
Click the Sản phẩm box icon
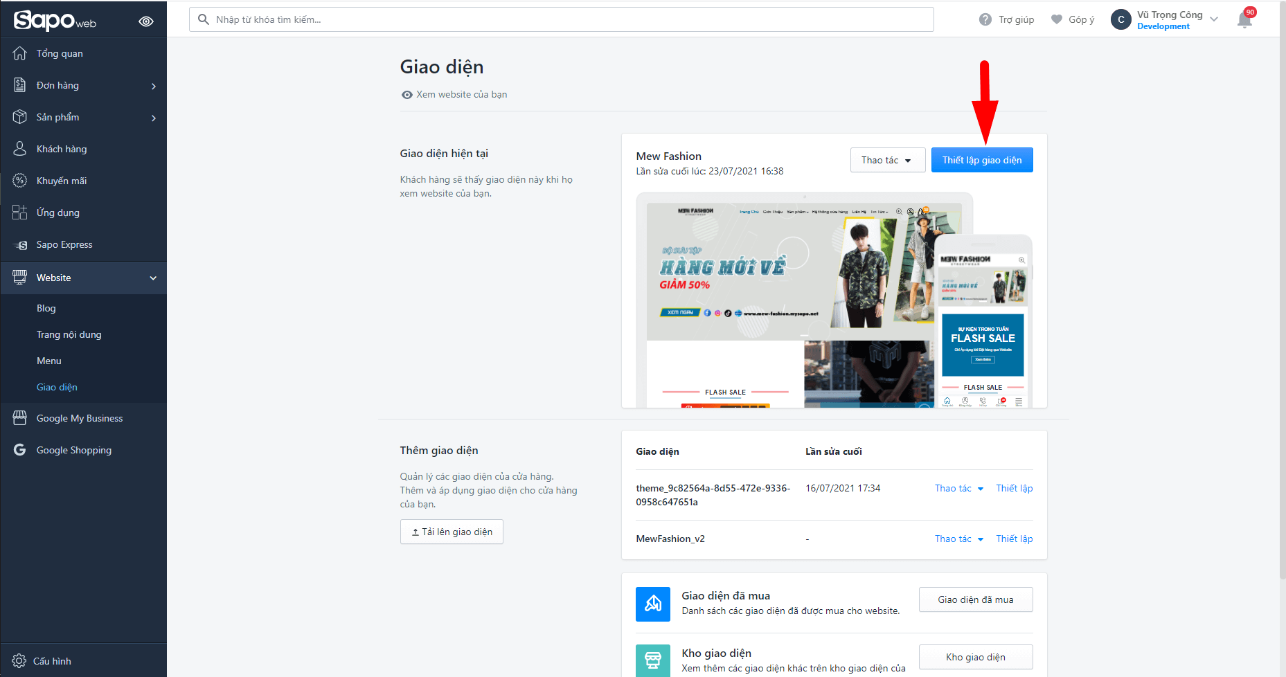[x=20, y=117]
